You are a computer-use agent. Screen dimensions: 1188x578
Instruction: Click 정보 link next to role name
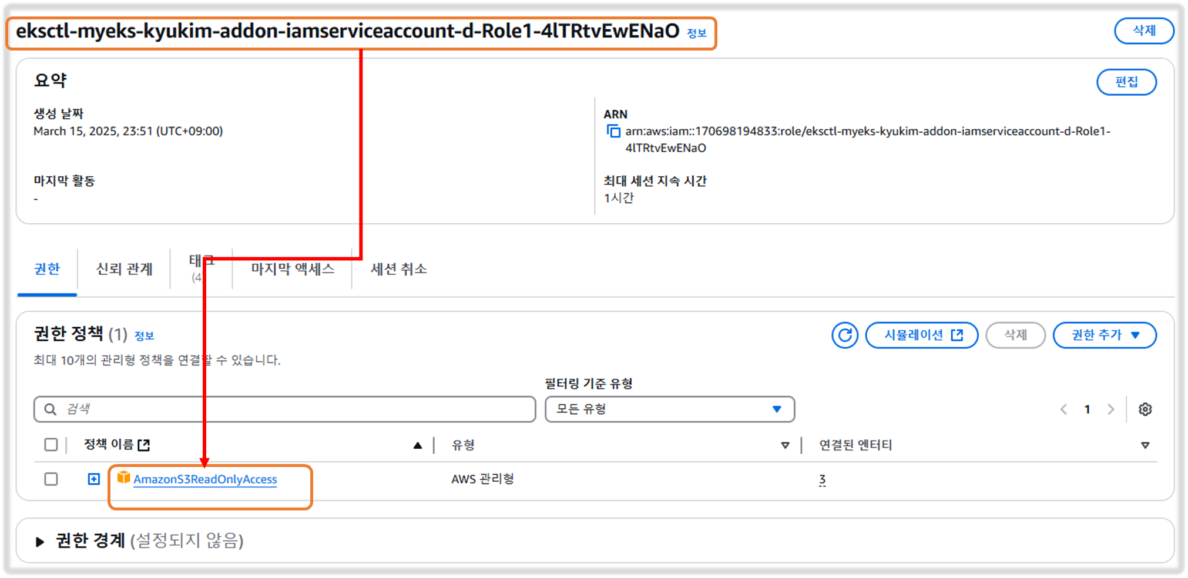(x=697, y=33)
